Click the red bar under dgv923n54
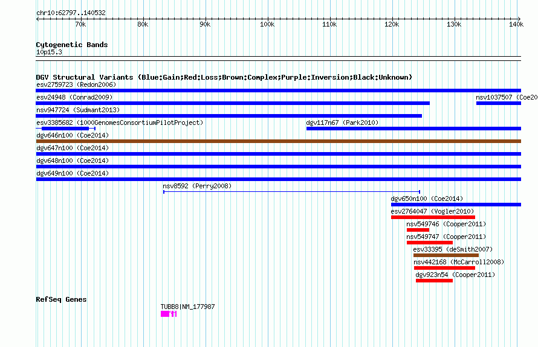 [x=435, y=281]
